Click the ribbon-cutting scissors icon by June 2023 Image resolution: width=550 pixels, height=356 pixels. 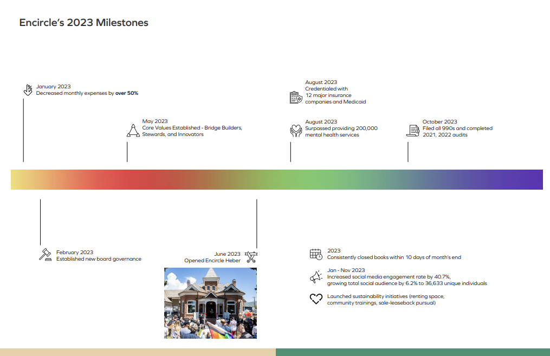tap(251, 257)
